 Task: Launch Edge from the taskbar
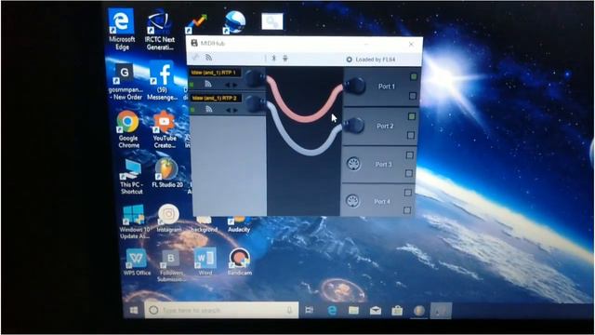pos(332,311)
